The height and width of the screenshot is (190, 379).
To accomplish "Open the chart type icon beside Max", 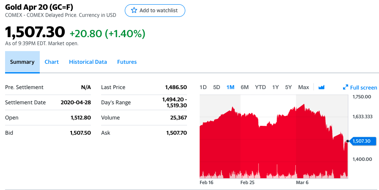I will (x=321, y=87).
